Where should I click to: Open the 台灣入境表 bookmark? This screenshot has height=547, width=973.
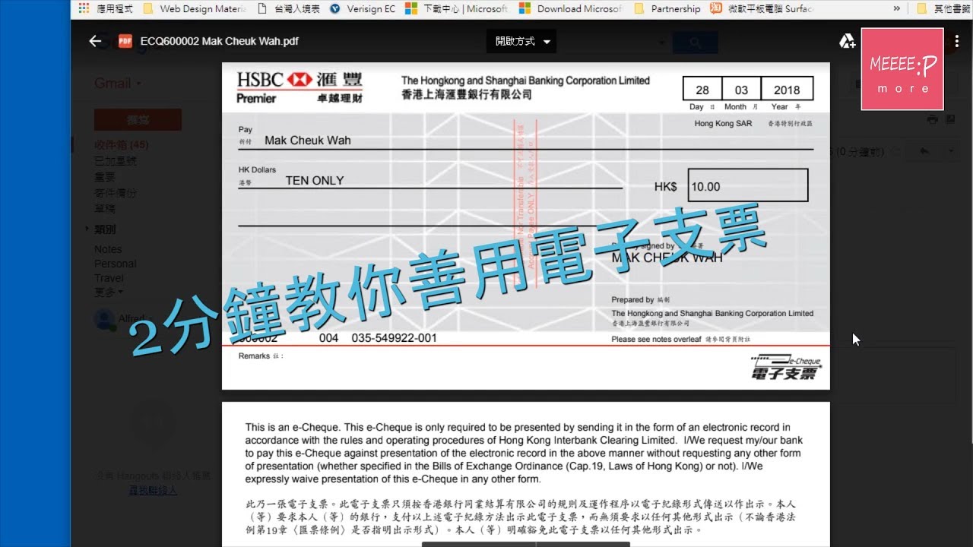pos(289,9)
